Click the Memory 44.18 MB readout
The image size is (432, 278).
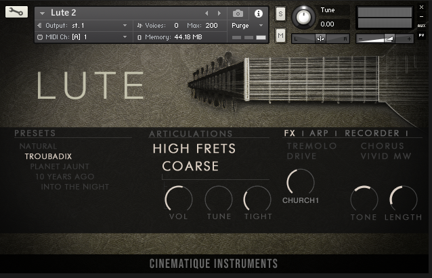pyautogui.click(x=188, y=37)
